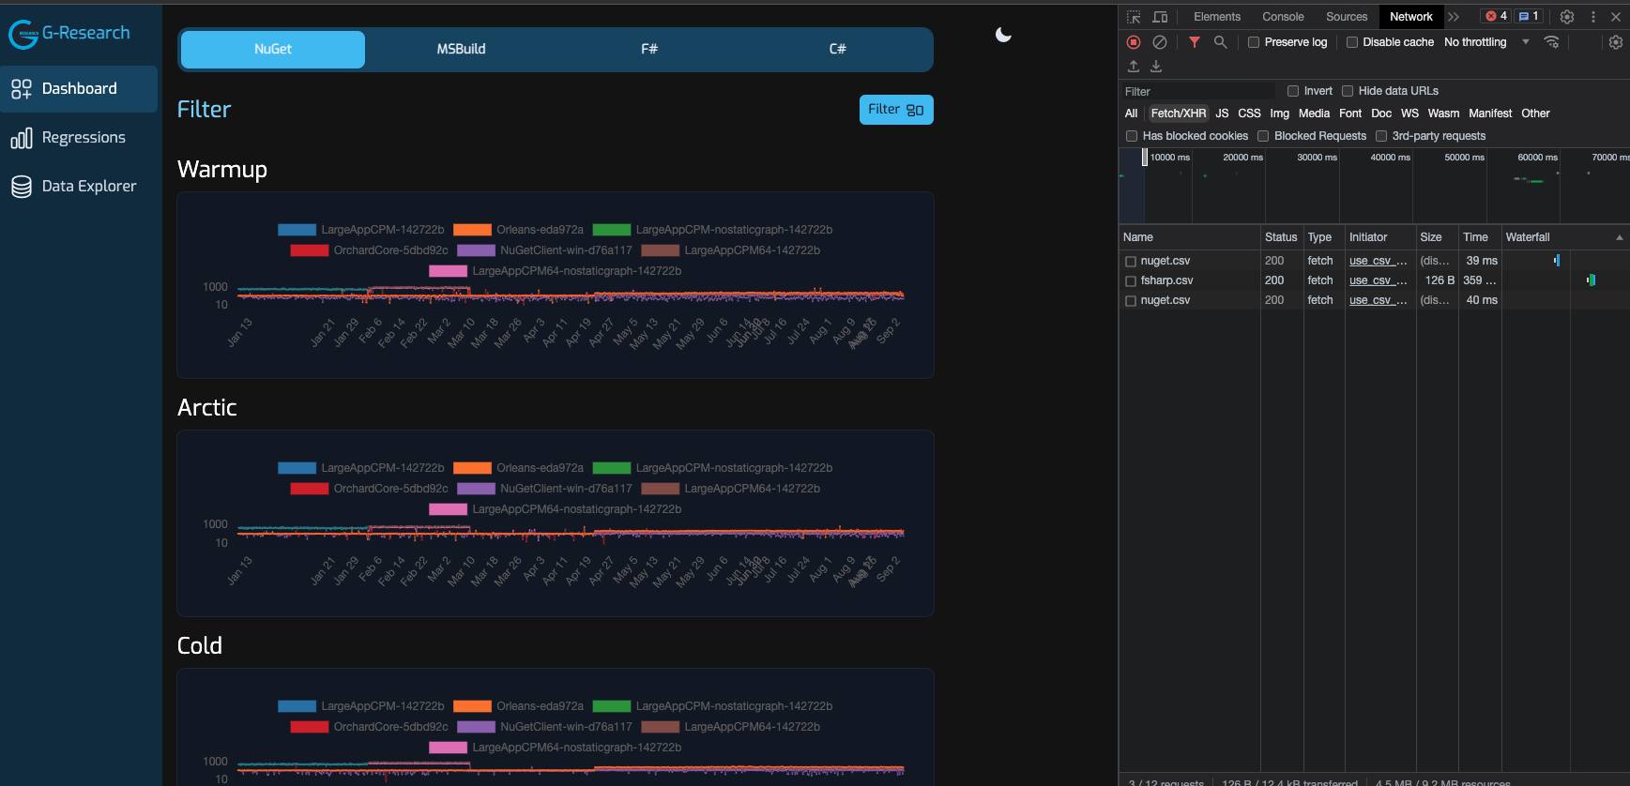Open the 4 errors indicator
This screenshot has width=1630, height=786.
point(1496,16)
